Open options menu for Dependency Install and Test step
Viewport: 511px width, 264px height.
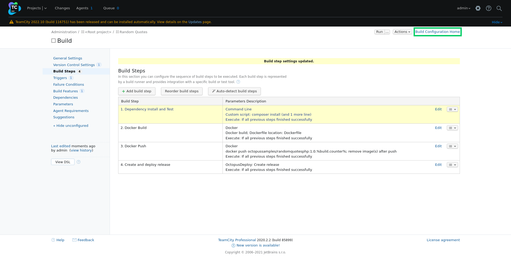coord(452,109)
